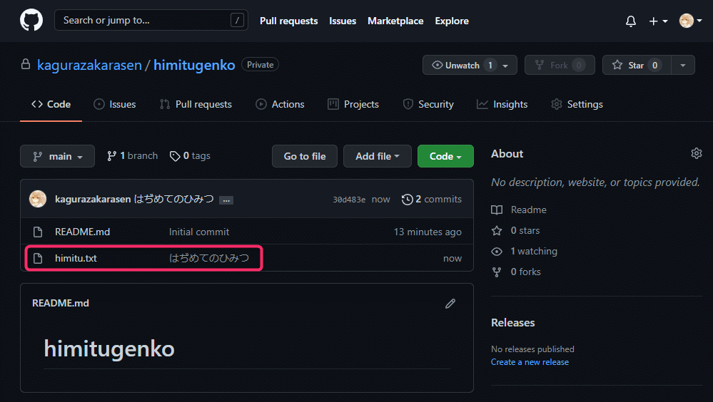The image size is (713, 402).
Task: Open the himitu.txt file
Action: click(76, 258)
